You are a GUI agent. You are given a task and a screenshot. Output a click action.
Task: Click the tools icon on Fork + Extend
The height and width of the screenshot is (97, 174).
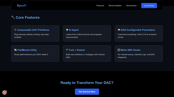click(x=67, y=50)
